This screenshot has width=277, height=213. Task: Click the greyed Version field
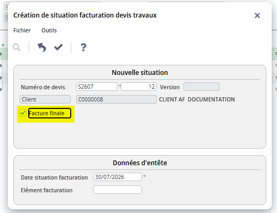(x=202, y=87)
